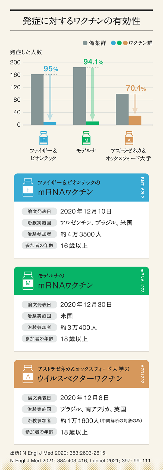Click the white M bottle icon in the green header
This screenshot has width=163, height=470.
pyautogui.click(x=28, y=281)
